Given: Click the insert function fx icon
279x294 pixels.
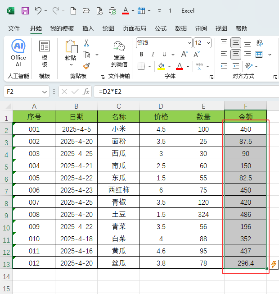Looking at the screenshot, I should pyautogui.click(x=86, y=92).
